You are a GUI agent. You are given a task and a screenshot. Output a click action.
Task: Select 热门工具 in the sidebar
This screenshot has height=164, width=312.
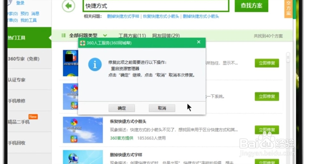pos(29,38)
